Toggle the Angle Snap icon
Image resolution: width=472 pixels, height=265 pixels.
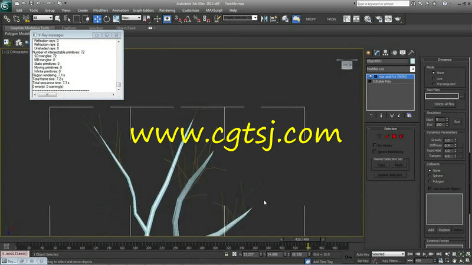(x=188, y=19)
